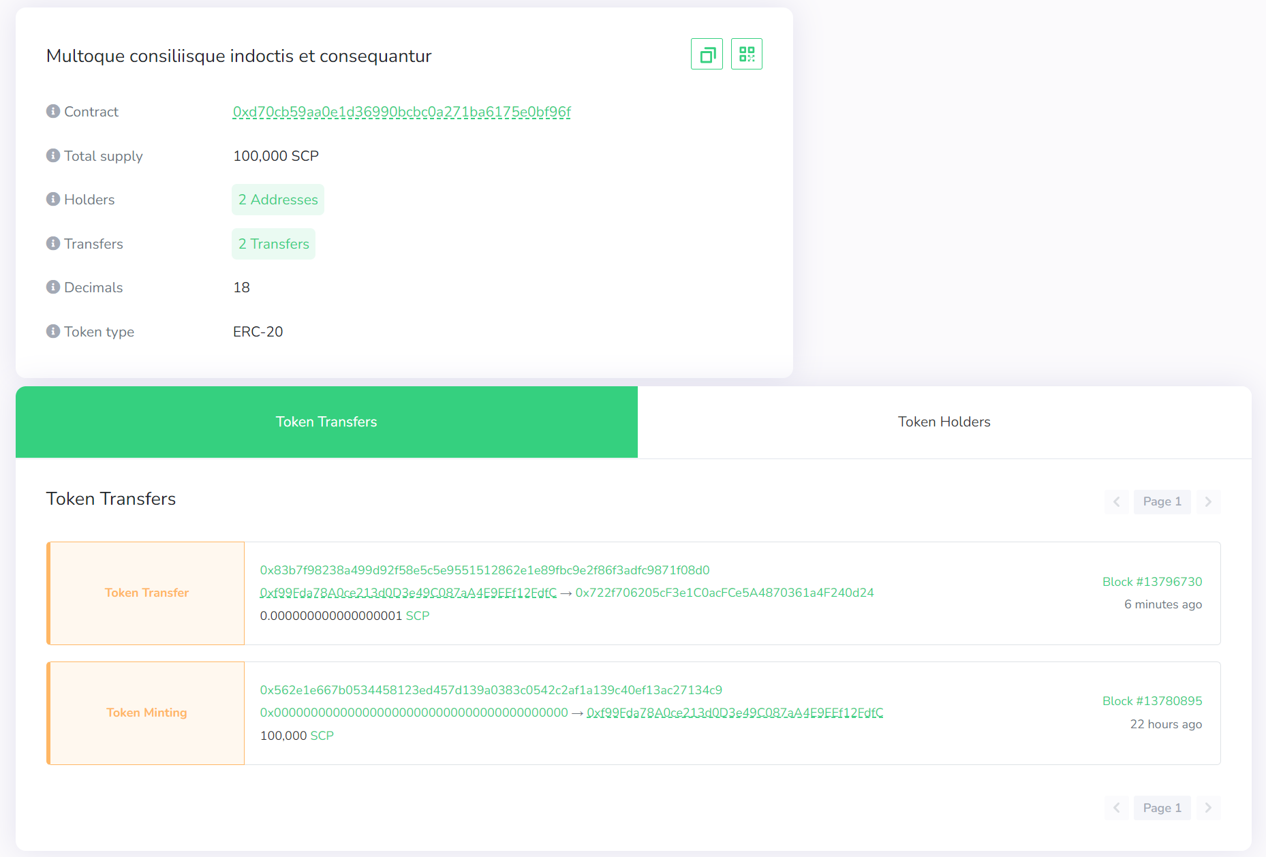Go to previous page in top pagination

tap(1117, 501)
